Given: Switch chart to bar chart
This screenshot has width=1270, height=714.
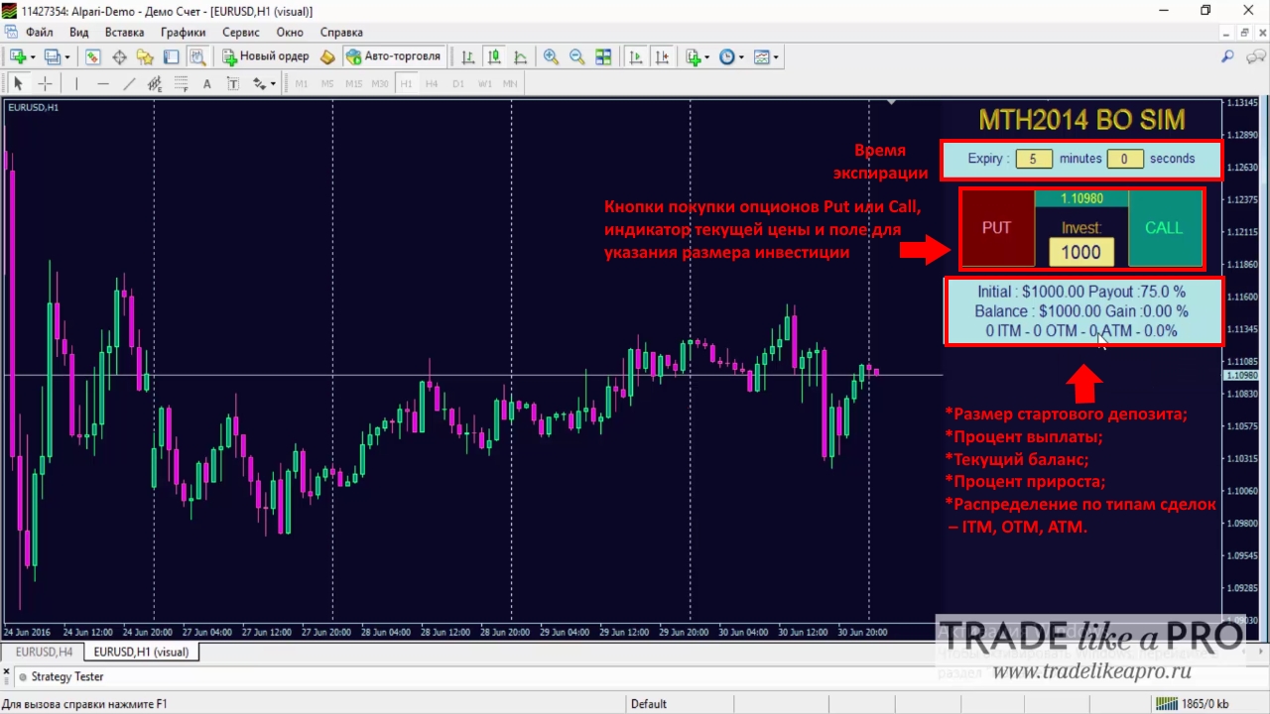Looking at the screenshot, I should click(x=468, y=58).
